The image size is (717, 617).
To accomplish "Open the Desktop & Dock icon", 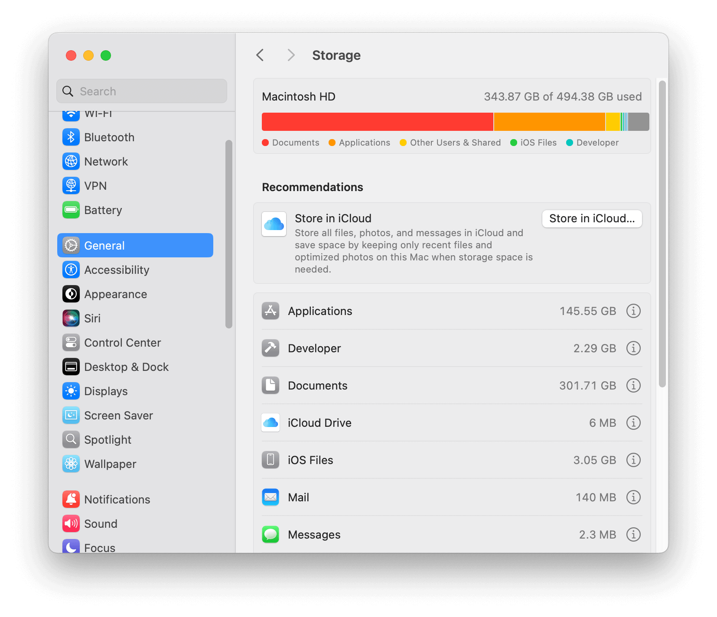I will (71, 367).
